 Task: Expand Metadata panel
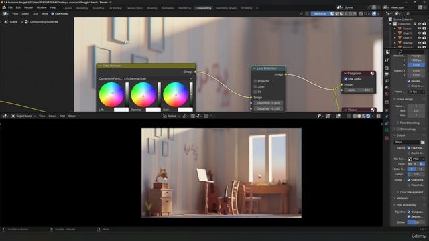pos(402,199)
